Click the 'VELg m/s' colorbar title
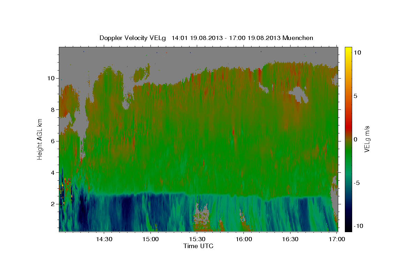This screenshot has width=418, height=278. pos(367,139)
